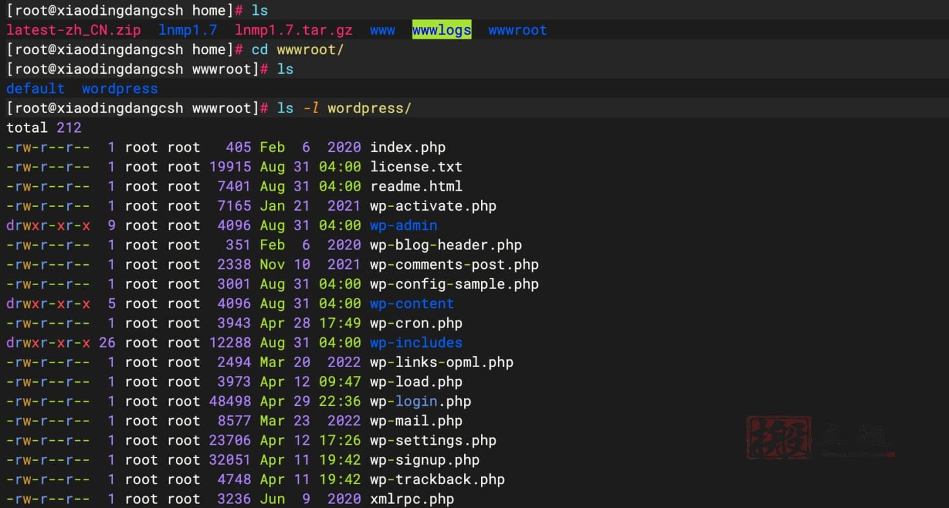
Task: Click the 'ls -l wordpress/' command
Action: pyautogui.click(x=344, y=108)
